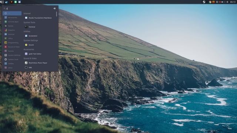Screen dimensions: 237x133
Task: Open the Games category
Action: [12, 26]
